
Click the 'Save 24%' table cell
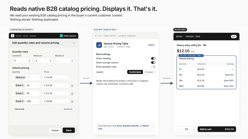coord(229,86)
